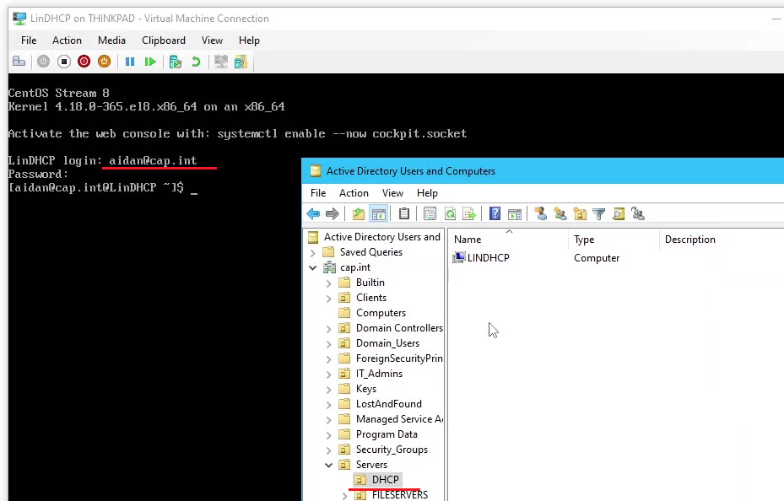Collapse the Servers OU
Image resolution: width=784 pixels, height=501 pixels.
tap(328, 465)
